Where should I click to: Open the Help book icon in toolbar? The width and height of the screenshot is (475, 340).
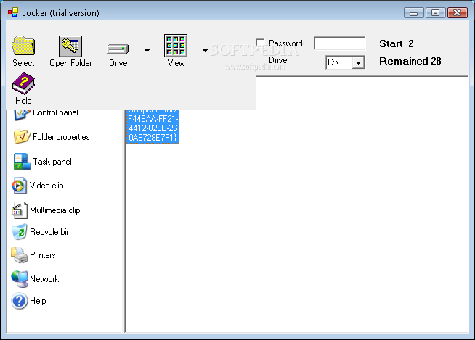tap(23, 83)
